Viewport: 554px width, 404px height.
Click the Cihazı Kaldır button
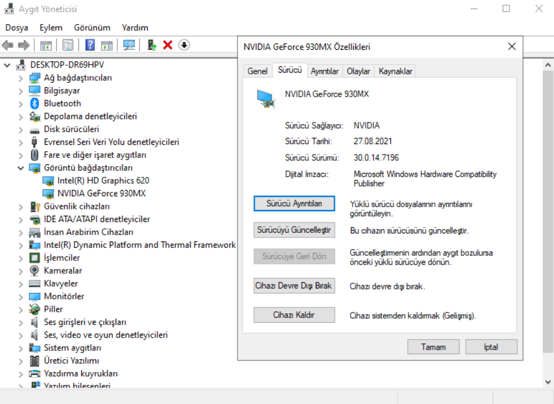pyautogui.click(x=294, y=315)
